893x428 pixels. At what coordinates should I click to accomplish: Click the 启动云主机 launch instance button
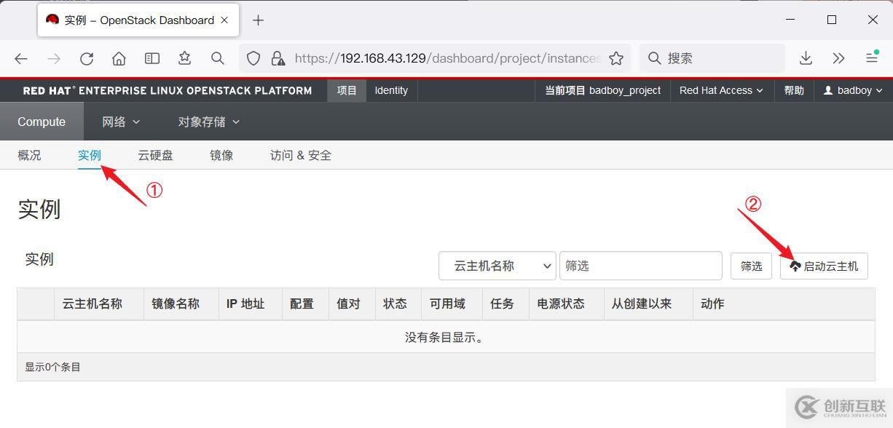[x=824, y=266]
